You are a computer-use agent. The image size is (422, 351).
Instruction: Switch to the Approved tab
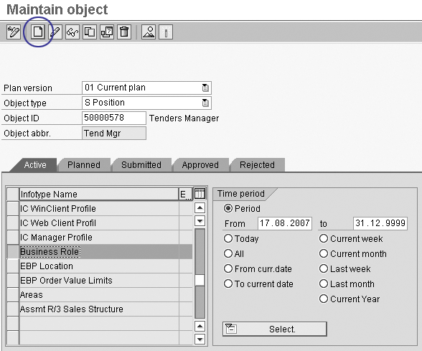tap(200, 165)
